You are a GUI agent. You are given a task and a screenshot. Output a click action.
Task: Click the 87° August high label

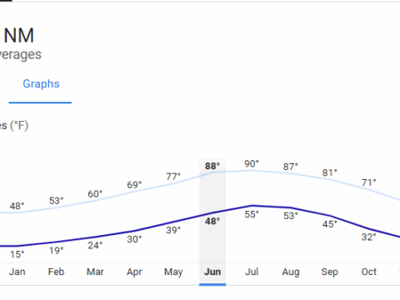[x=291, y=167]
